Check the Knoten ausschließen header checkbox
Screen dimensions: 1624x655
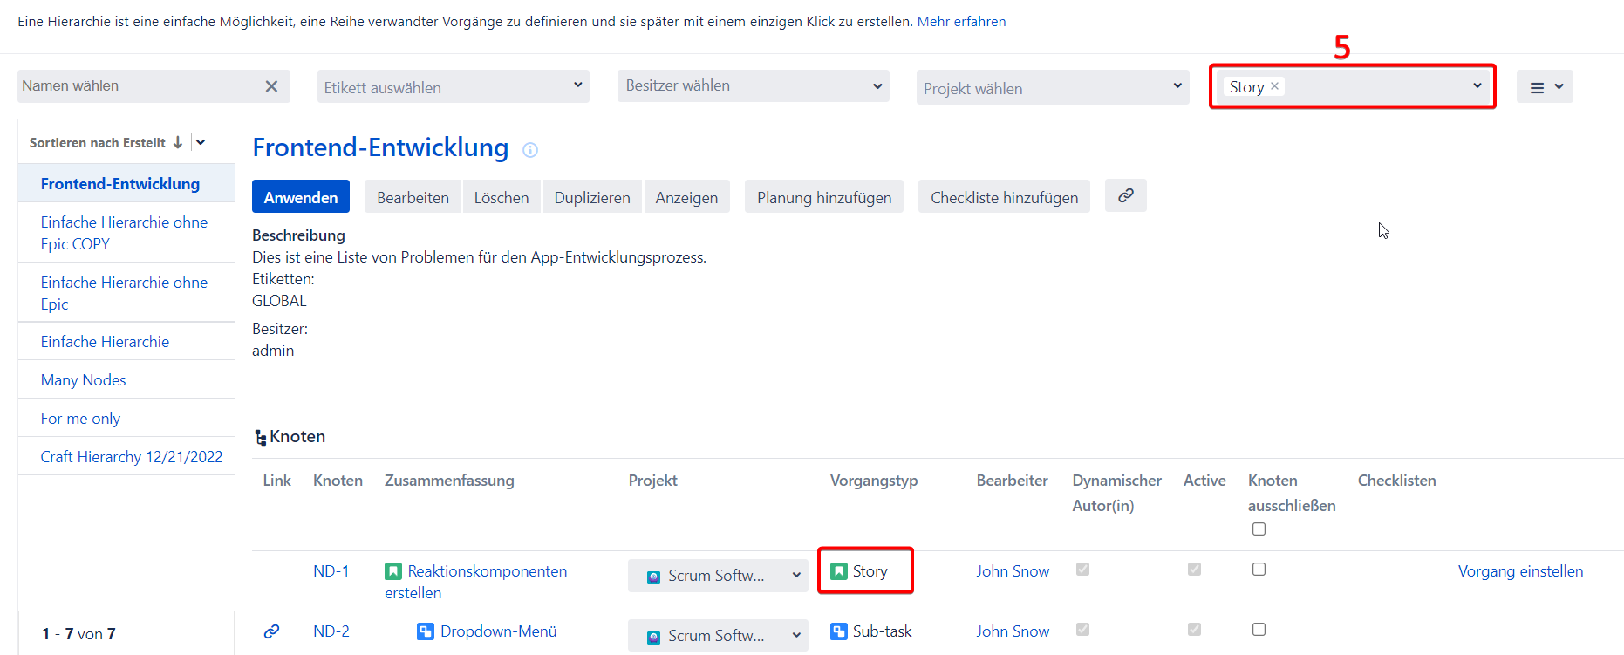click(x=1259, y=529)
